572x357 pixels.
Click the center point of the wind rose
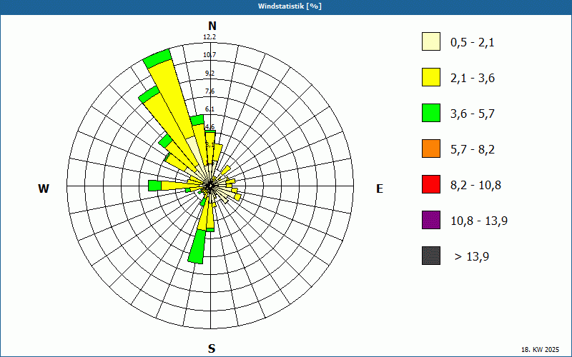[210, 186]
